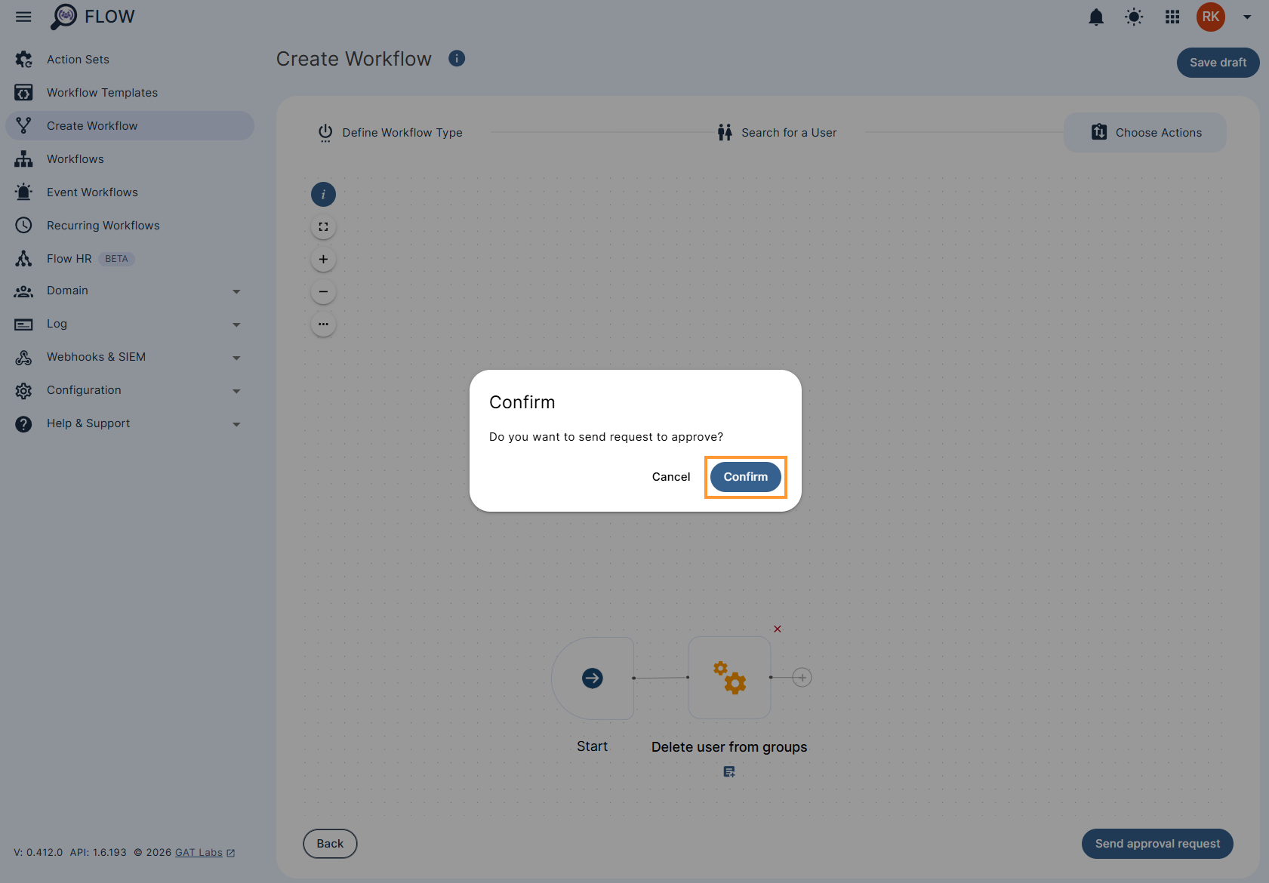
Task: Remove the Delete user from groups node
Action: (778, 628)
